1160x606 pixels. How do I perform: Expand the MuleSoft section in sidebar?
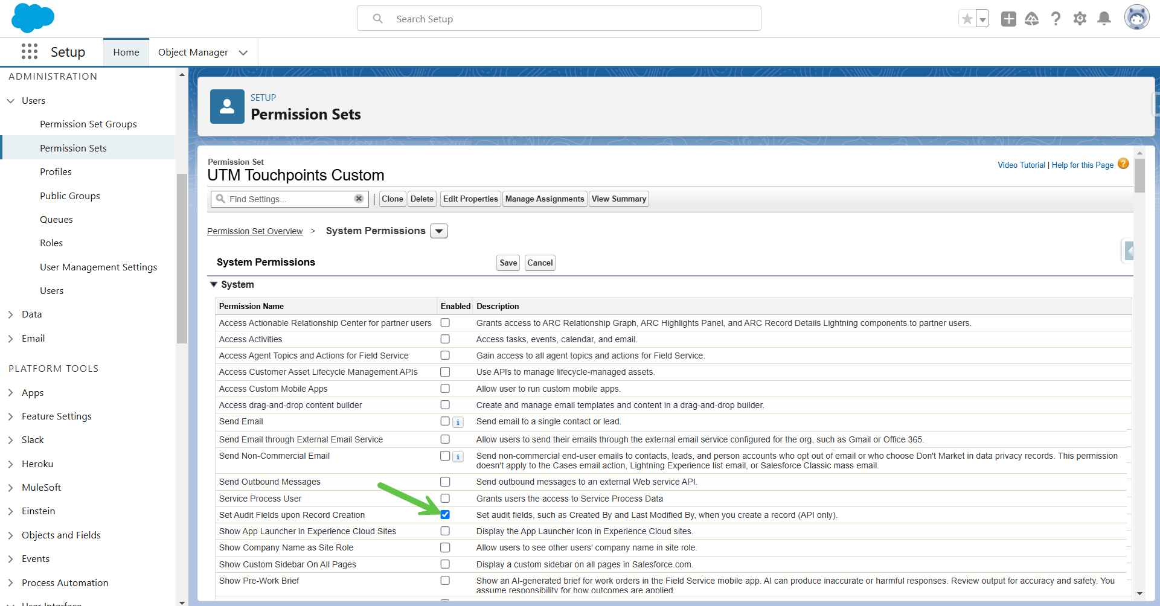10,488
